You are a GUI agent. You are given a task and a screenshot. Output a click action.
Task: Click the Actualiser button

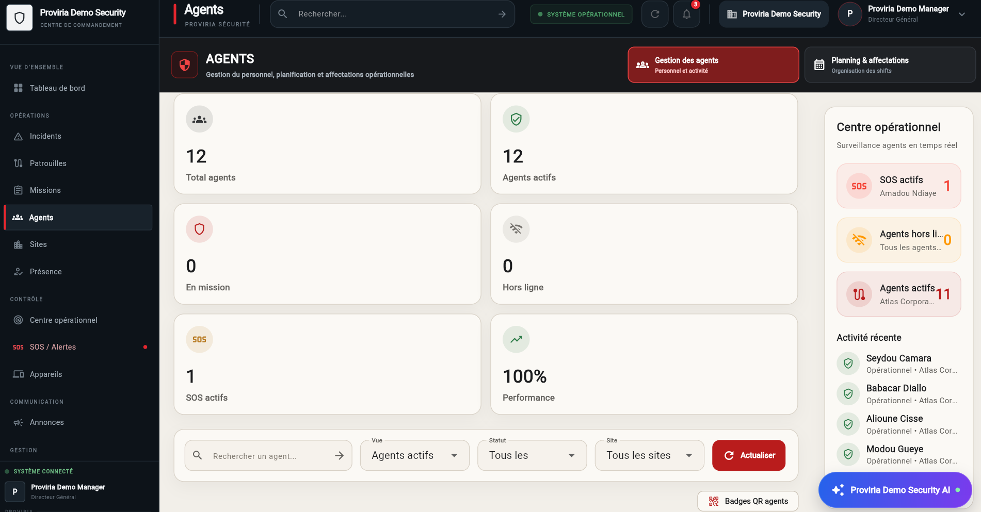click(x=749, y=455)
